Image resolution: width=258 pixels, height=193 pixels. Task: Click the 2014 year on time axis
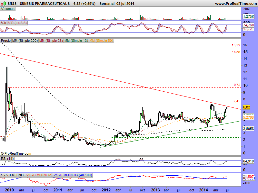[x=203, y=190]
